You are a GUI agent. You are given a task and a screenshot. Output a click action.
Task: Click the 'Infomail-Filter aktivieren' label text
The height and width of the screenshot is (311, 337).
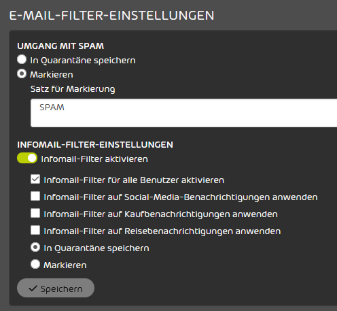(x=94, y=159)
